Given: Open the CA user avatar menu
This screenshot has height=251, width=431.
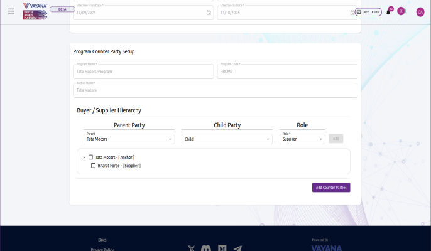Looking at the screenshot, I should tap(420, 12).
